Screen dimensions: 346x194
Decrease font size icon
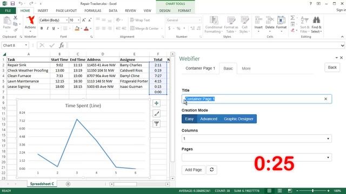90,20
